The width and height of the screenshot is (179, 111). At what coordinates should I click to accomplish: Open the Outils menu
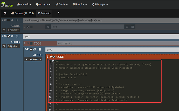[x=61, y=5]
